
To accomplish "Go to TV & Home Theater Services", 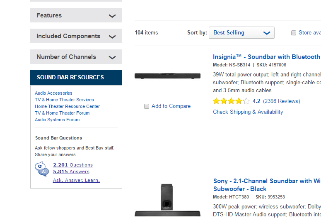I will [64, 100].
